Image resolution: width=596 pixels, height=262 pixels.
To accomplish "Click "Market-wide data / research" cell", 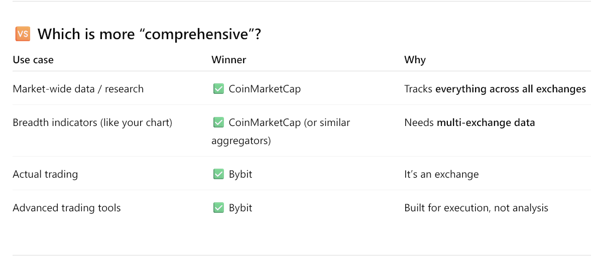I will pyautogui.click(x=78, y=89).
